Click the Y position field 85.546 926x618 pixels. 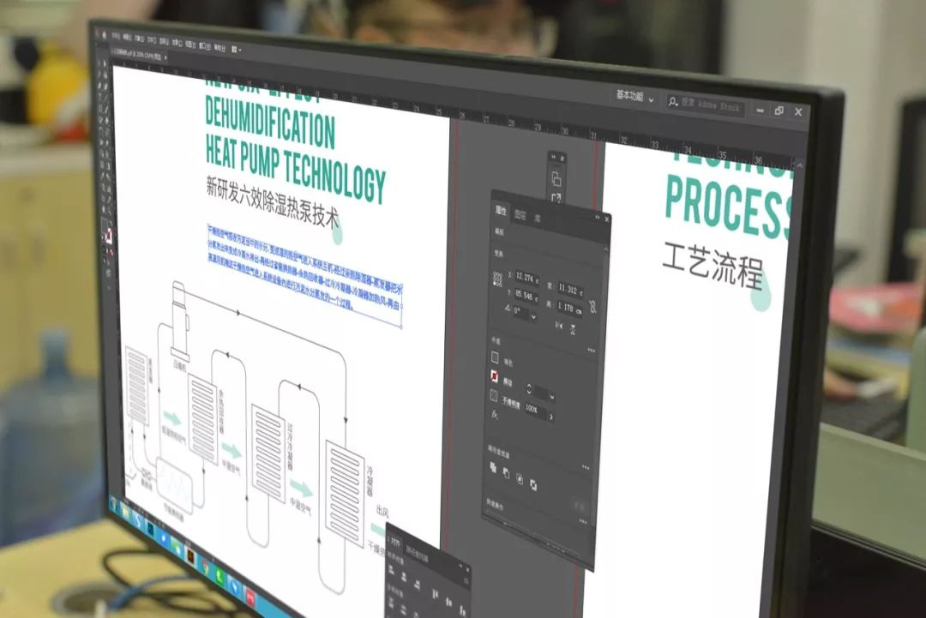tap(526, 297)
